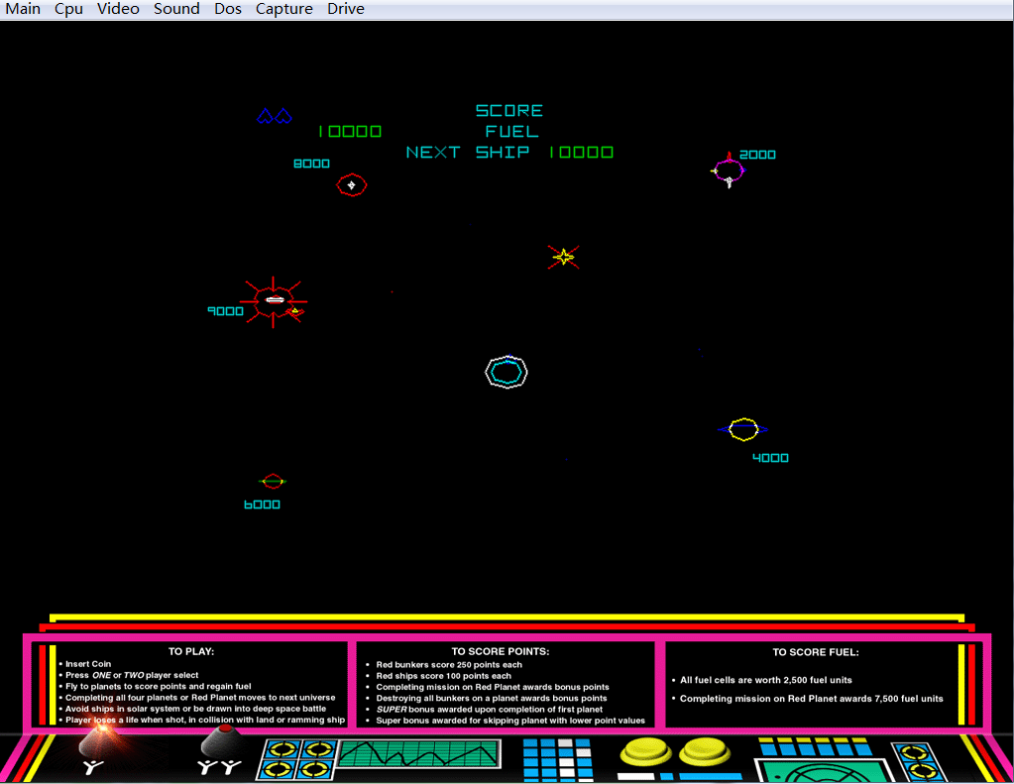Viewport: 1014px width, 784px height.
Task: Click the "2000" point value
Action: point(757,155)
